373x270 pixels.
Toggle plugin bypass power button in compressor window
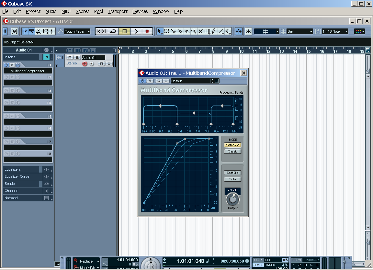142,81
